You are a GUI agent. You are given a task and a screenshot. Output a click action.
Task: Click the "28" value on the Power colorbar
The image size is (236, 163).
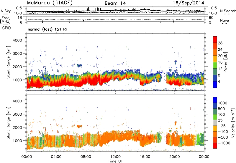pos(220,43)
